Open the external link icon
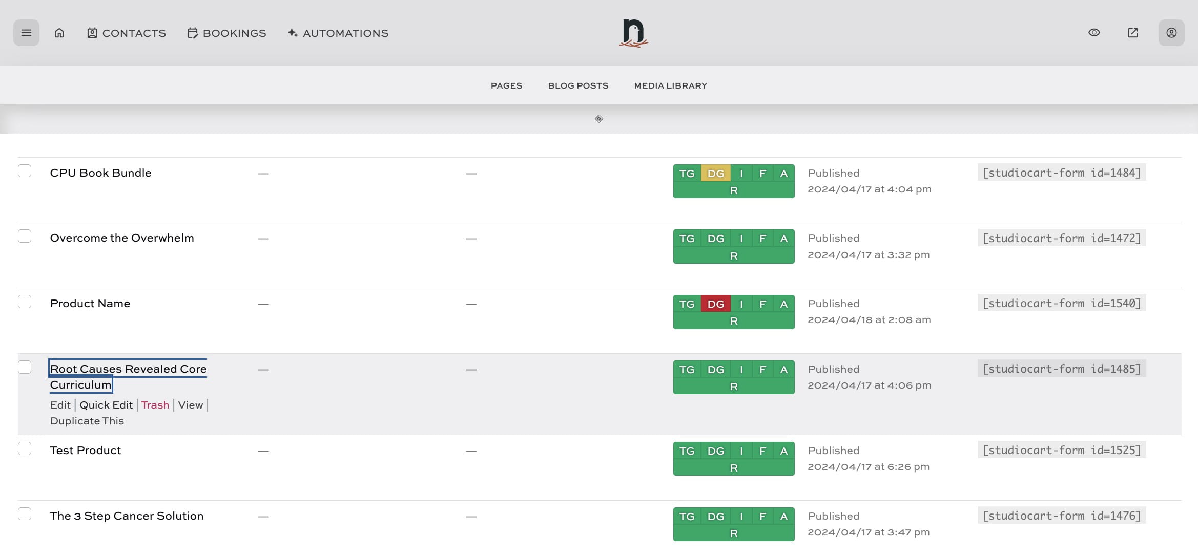This screenshot has height=557, width=1198. (x=1133, y=33)
